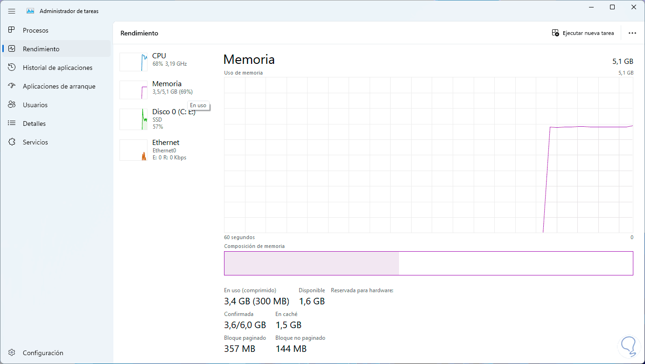This screenshot has height=364, width=645.
Task: Click the 3,4 GB (300 MB) in-use value
Action: [257, 301]
